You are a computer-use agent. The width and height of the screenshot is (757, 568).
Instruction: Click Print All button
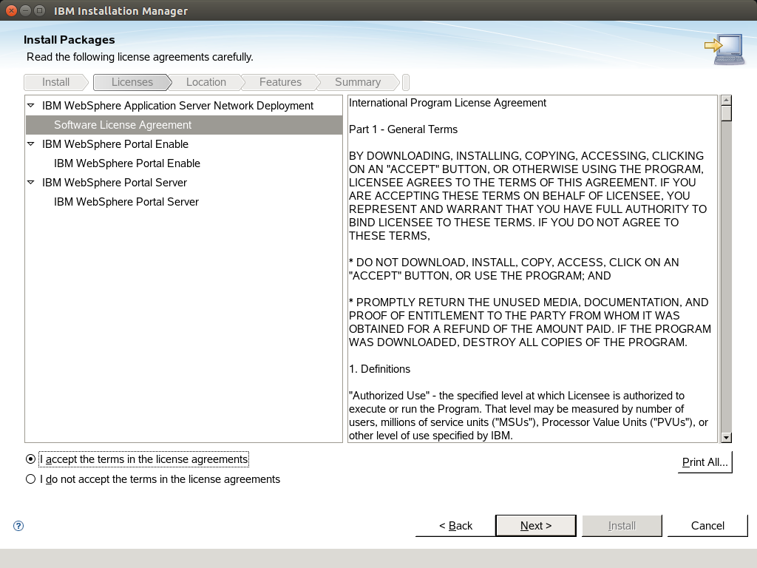point(705,462)
